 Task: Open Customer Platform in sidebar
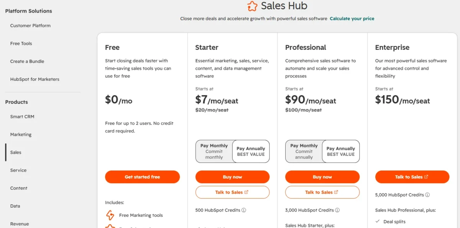point(30,26)
